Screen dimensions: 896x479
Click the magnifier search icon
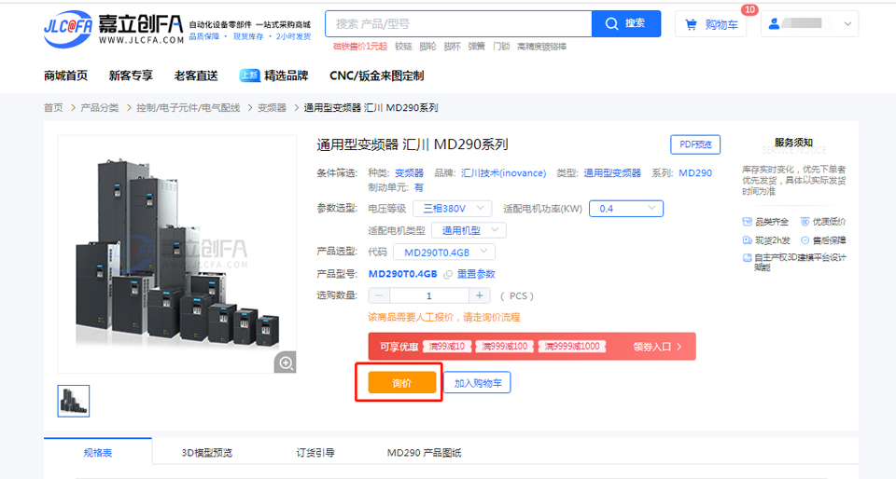coord(611,24)
